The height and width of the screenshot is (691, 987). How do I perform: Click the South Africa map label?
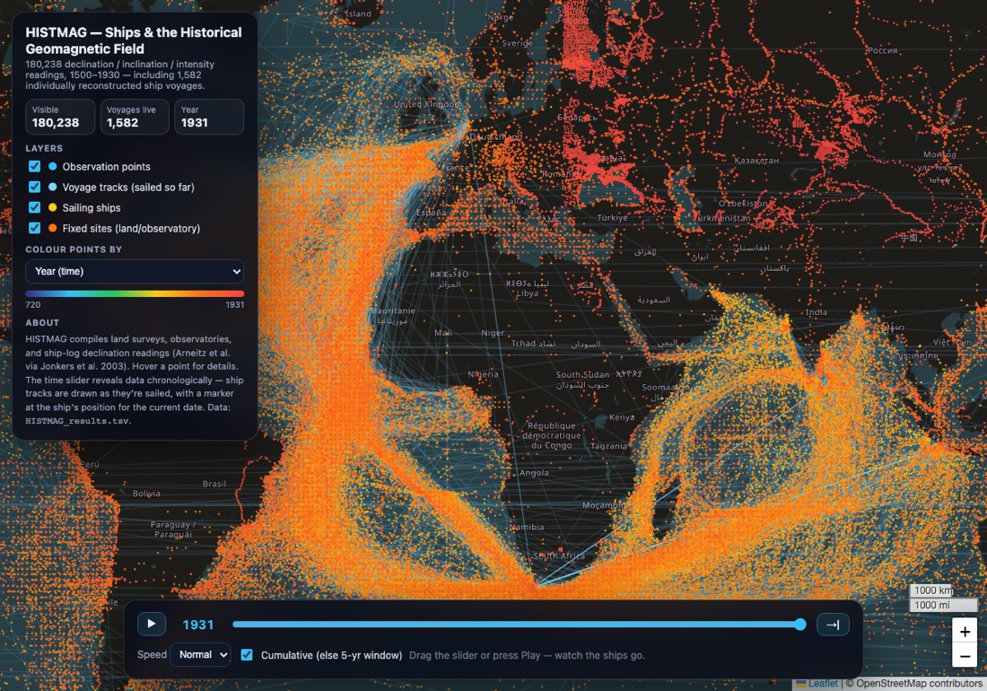tap(559, 556)
